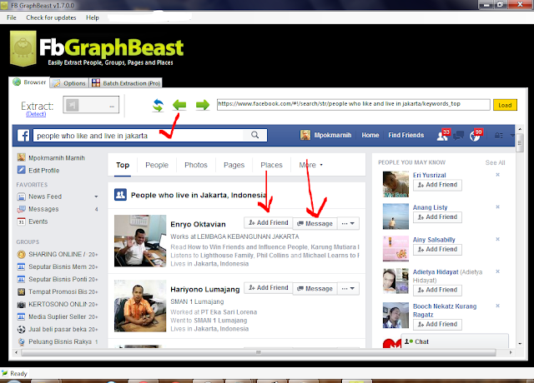Viewport: 534px width, 383px height.
Task: Click the Edit Profile pencil icon
Action: tap(21, 170)
